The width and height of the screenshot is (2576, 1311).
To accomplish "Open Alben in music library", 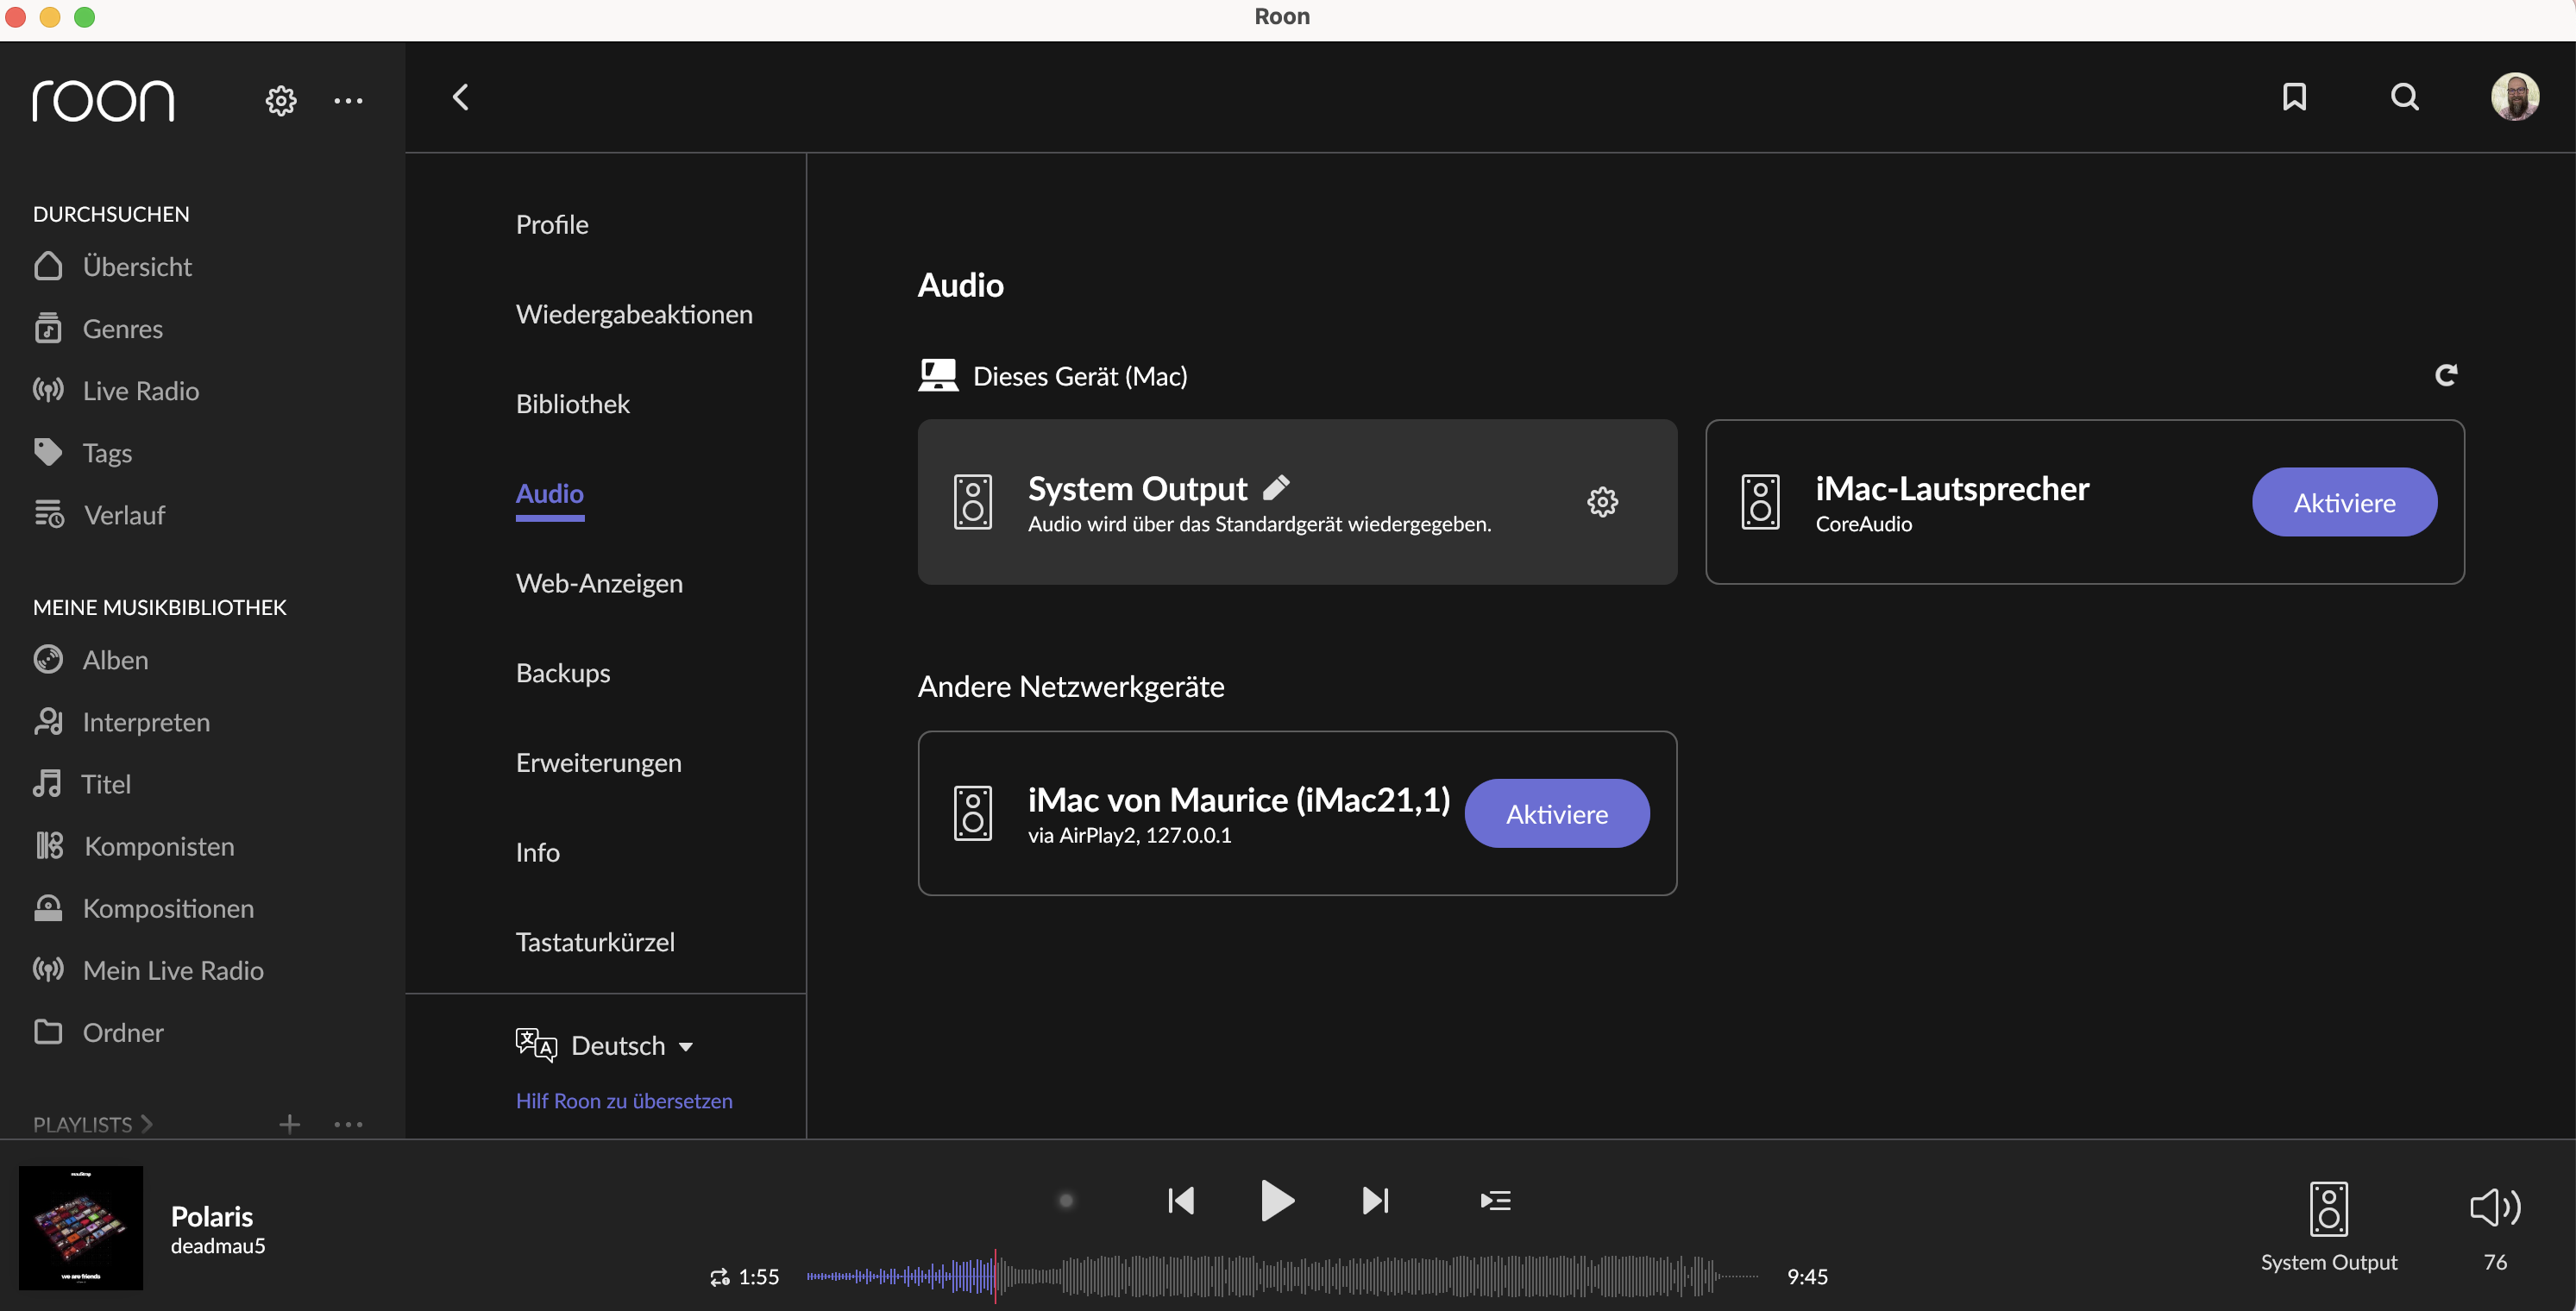I will click(x=91, y=660).
